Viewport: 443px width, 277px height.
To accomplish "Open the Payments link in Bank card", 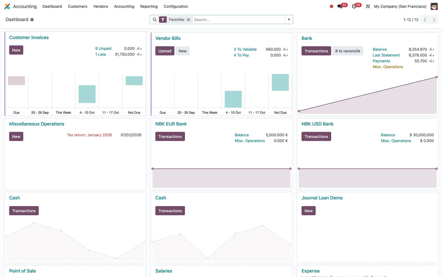I will [381, 61].
